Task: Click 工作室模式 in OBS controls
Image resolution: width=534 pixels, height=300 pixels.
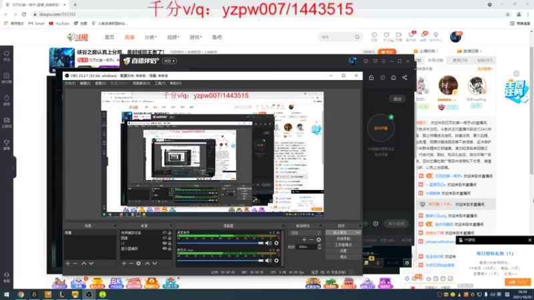Action: pos(343,245)
